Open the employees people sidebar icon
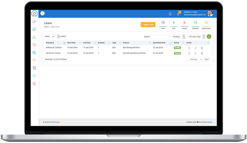This screenshot has height=143, width=247. click(34, 37)
